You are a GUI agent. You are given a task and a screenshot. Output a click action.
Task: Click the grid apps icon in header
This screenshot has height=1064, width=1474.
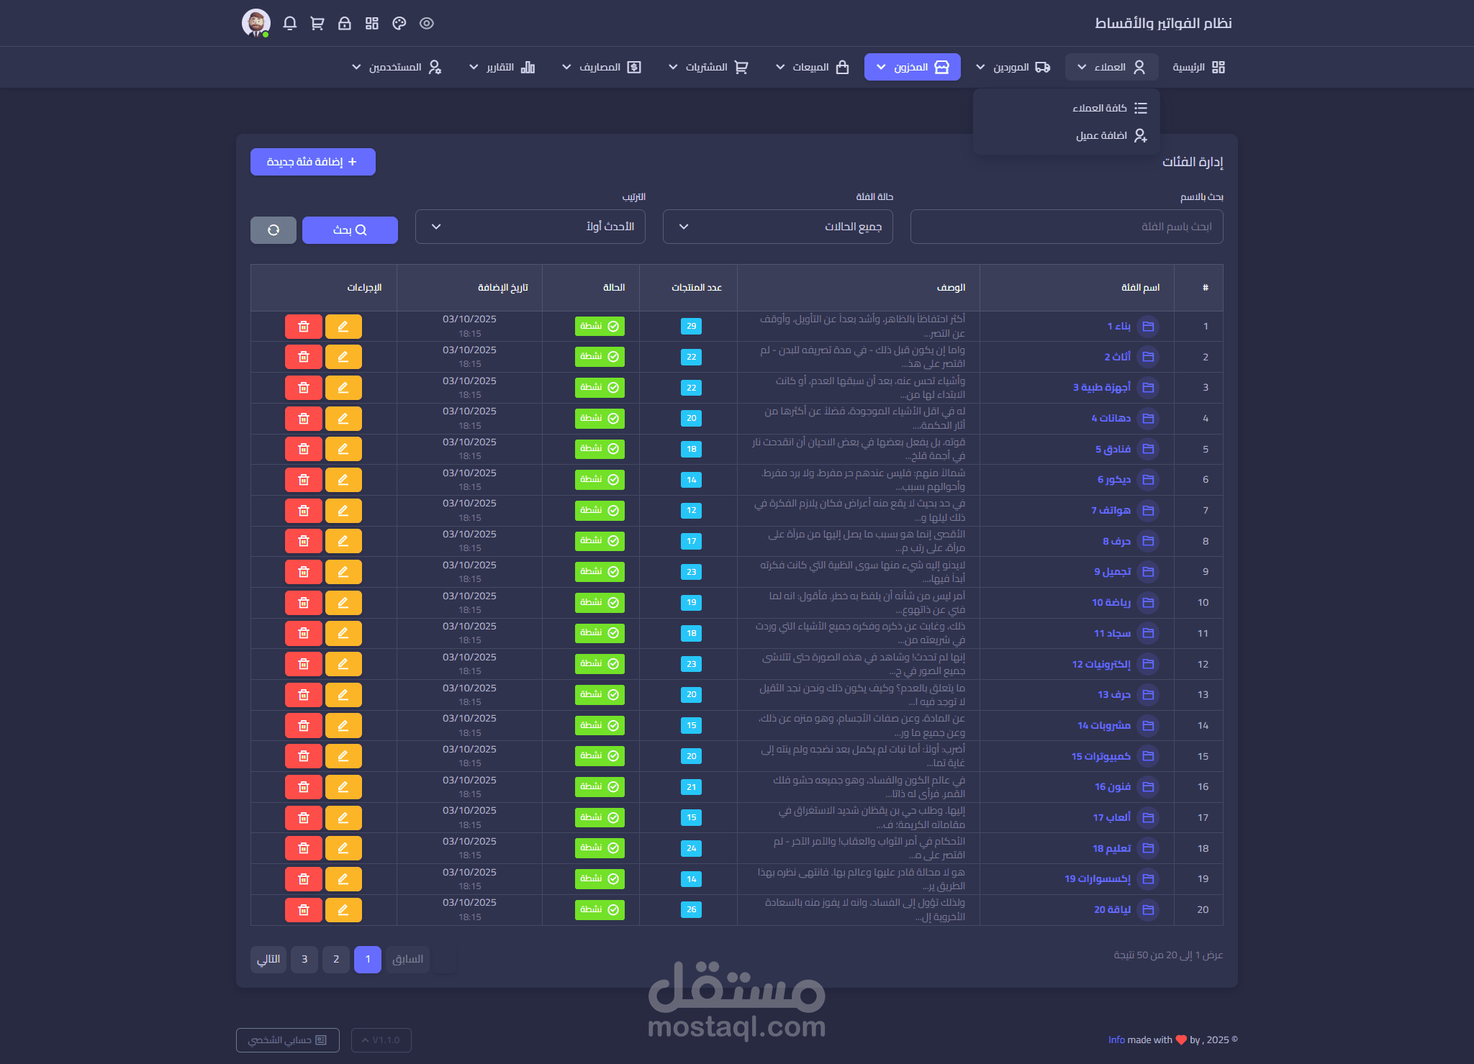pos(372,23)
